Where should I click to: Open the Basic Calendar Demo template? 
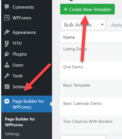(82, 103)
